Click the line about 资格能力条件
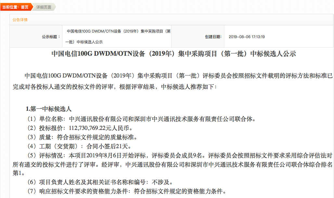The width and height of the screenshot is (334, 198). click(126, 191)
